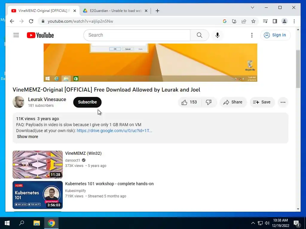
Task: Open Windows Start menu
Action: pyautogui.click(x=7, y=223)
